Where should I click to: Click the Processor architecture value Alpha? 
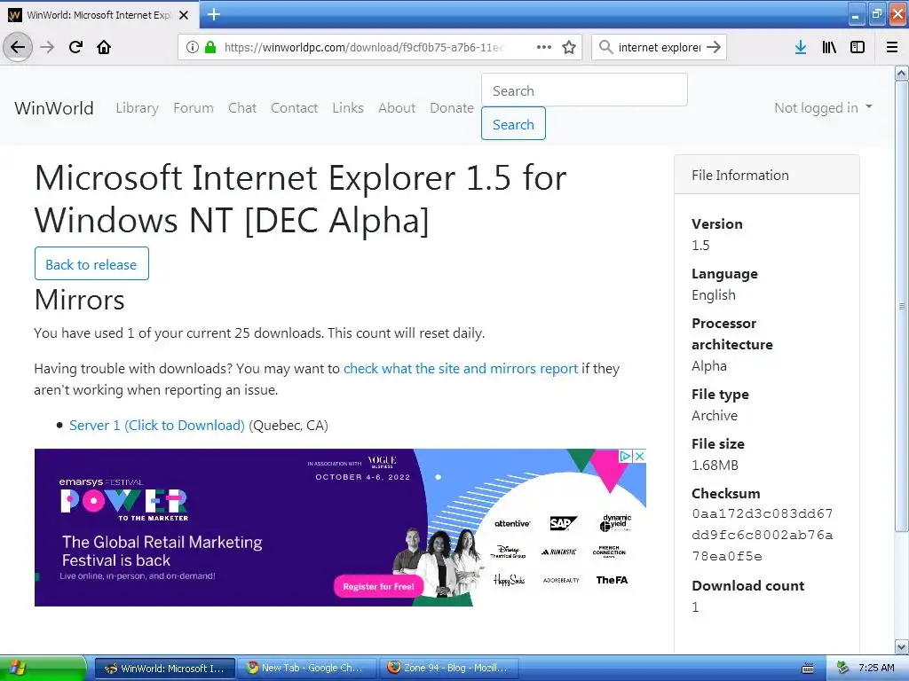click(709, 366)
